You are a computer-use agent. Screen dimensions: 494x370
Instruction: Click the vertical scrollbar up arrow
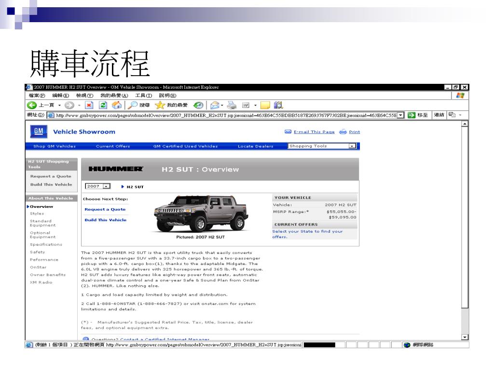pyautogui.click(x=465, y=124)
